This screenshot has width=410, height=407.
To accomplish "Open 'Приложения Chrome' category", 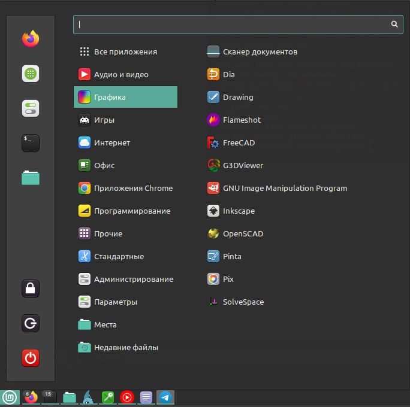I will (125, 188).
